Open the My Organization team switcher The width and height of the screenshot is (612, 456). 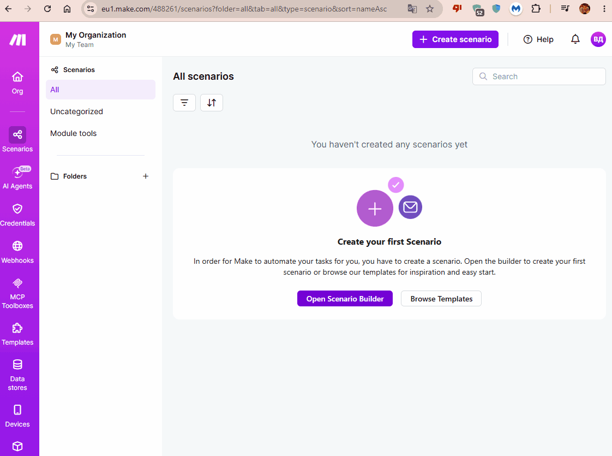[x=88, y=39]
